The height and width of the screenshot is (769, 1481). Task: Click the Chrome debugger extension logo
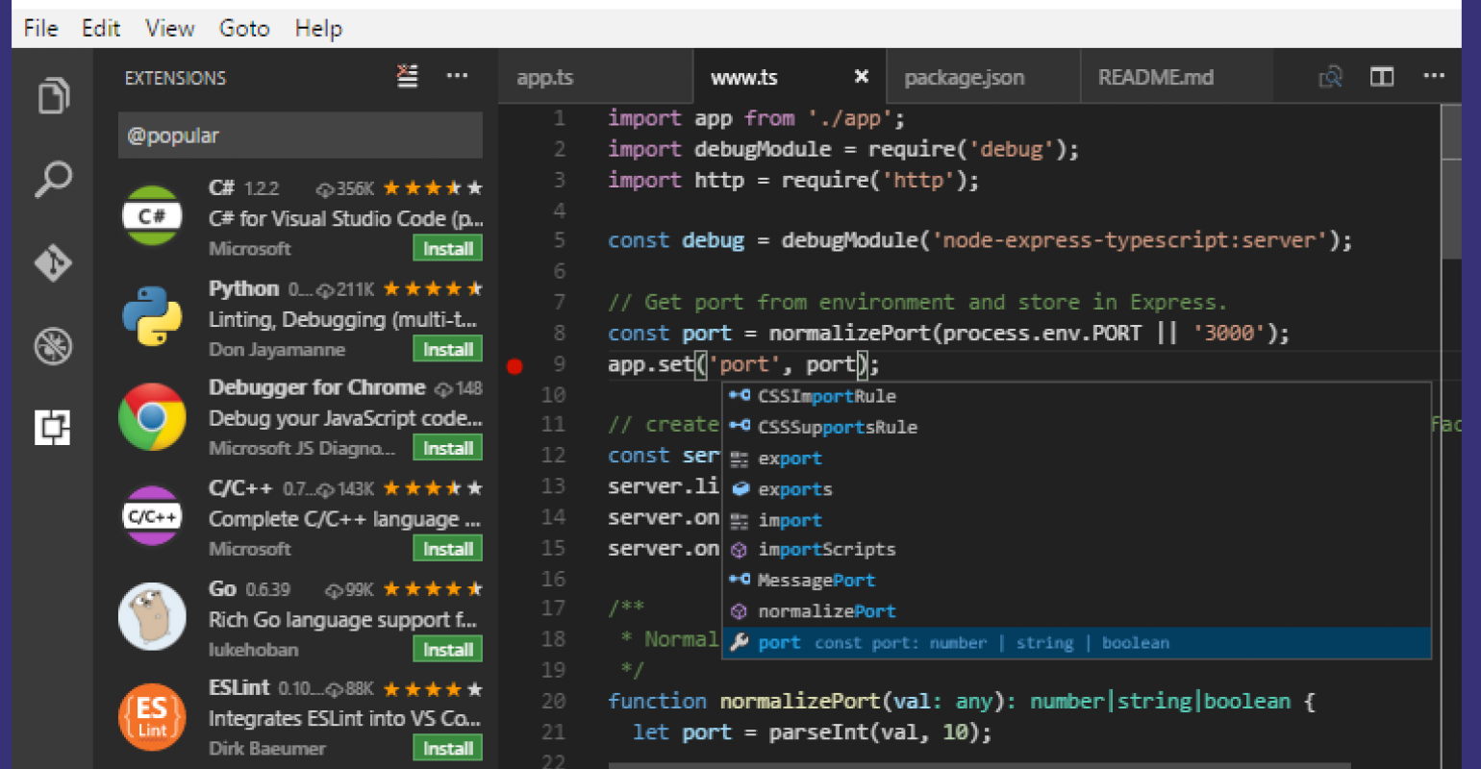point(152,416)
